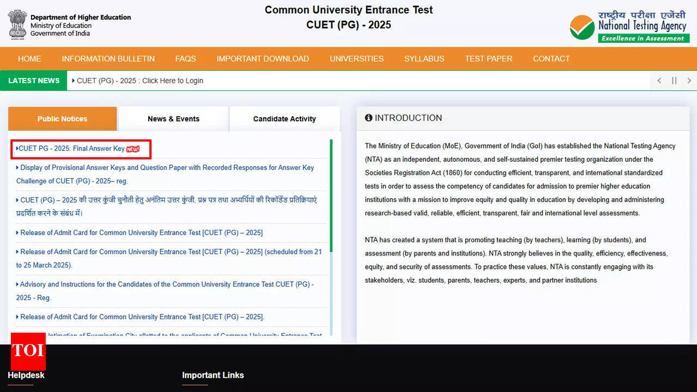Pause the latest news ticker
This screenshot has width=697, height=392.
point(674,81)
